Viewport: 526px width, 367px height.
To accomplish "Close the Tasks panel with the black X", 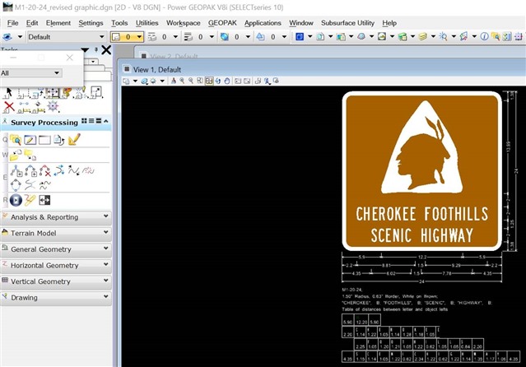I will click(106, 50).
